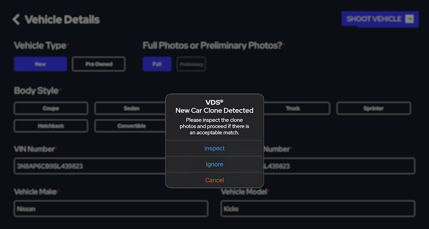Choose Inspect in the clone alert
This screenshot has height=229, width=429.
[x=214, y=149]
